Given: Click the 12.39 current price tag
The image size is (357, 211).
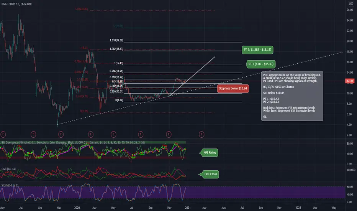Looking at the screenshot, I should click(350, 81).
